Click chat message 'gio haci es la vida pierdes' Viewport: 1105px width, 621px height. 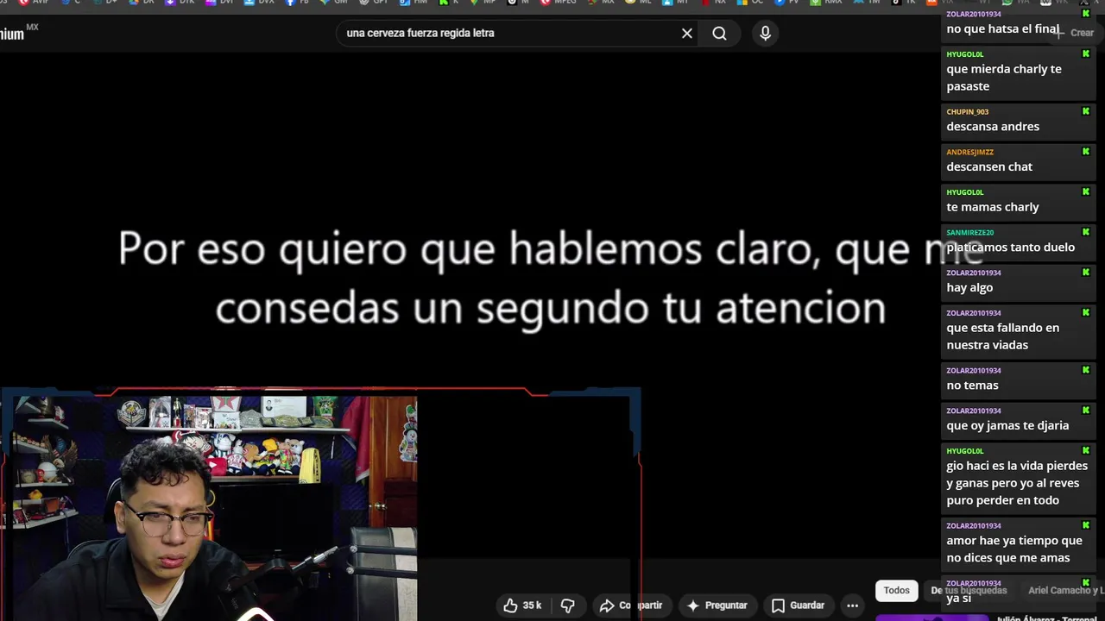pyautogui.click(x=1017, y=483)
